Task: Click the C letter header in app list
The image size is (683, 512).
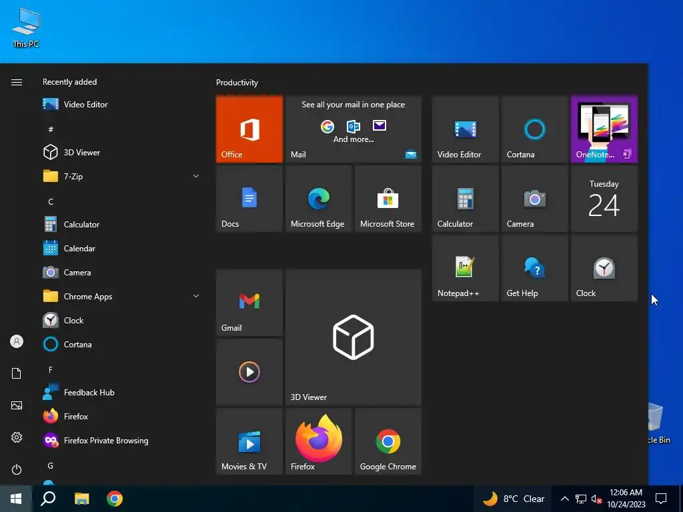Action: [x=51, y=201]
